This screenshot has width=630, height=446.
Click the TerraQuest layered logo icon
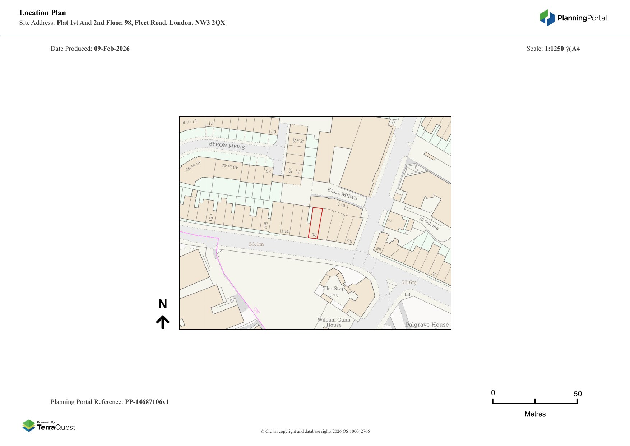(x=29, y=426)
